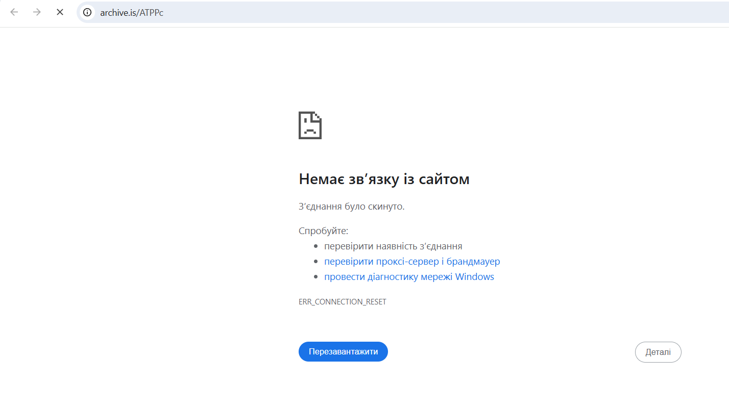Click the heading "Немає зв'язку із сайтом"

pyautogui.click(x=383, y=180)
